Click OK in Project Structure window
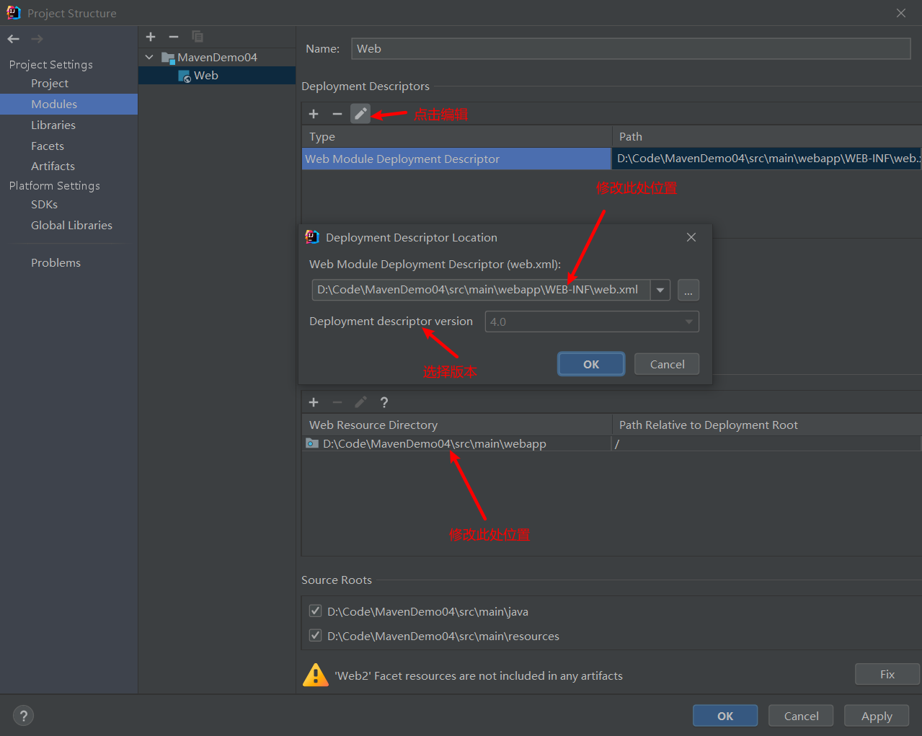 tap(725, 716)
